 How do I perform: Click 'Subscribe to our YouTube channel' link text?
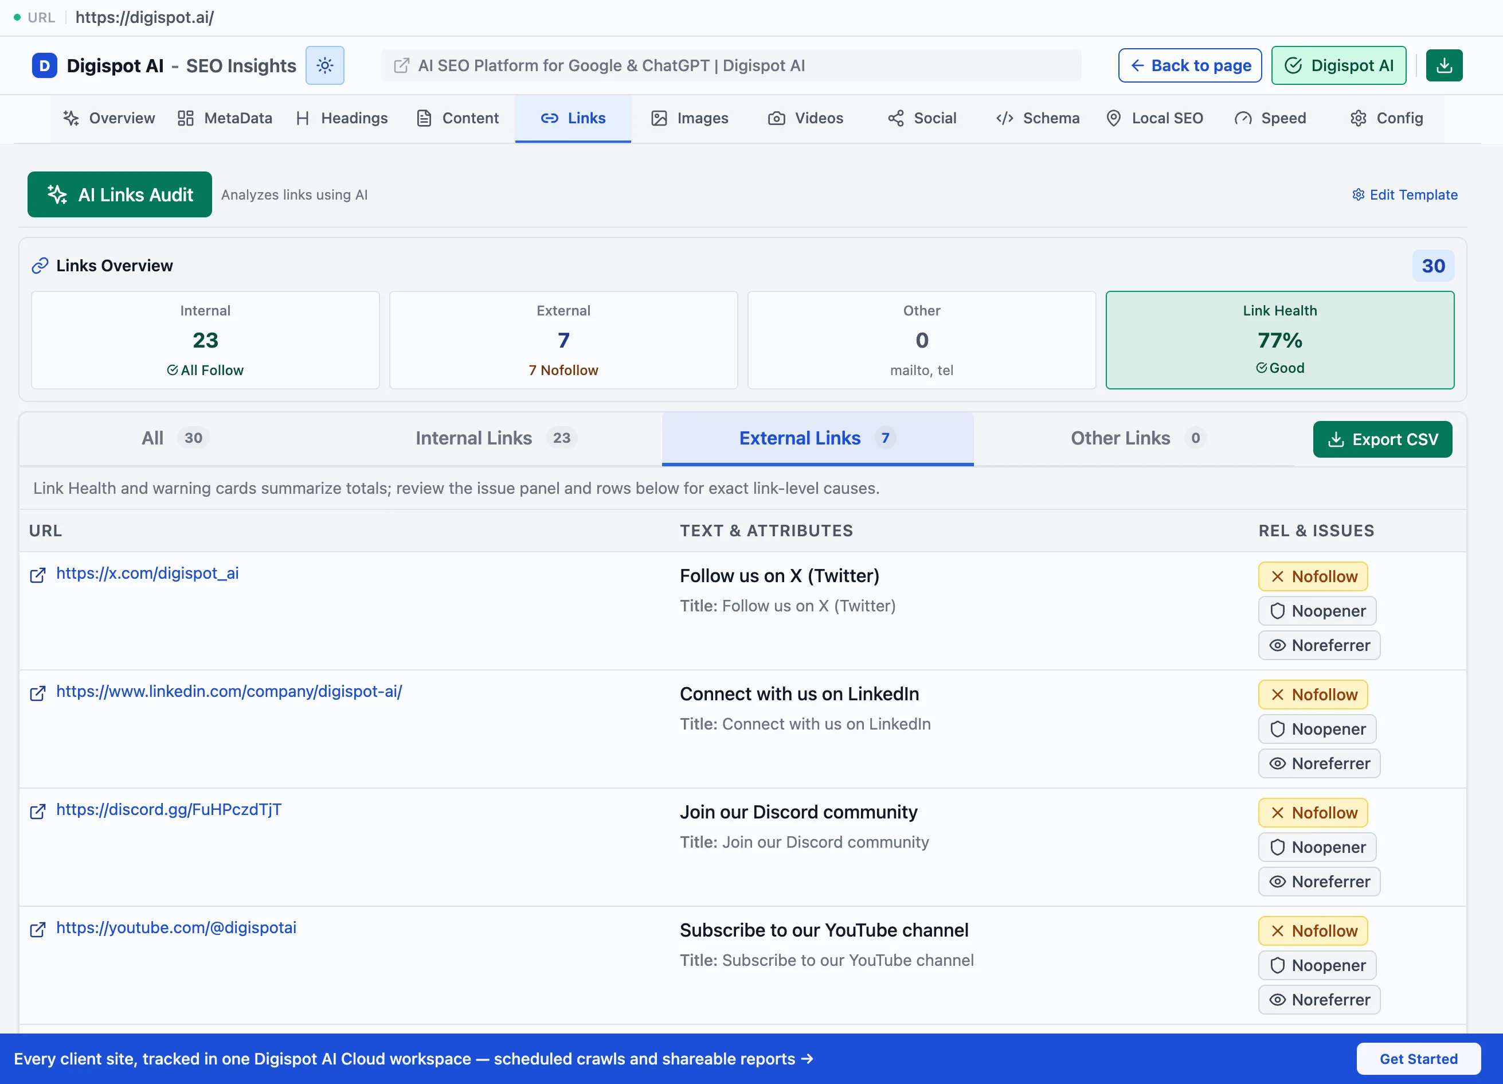(x=824, y=930)
